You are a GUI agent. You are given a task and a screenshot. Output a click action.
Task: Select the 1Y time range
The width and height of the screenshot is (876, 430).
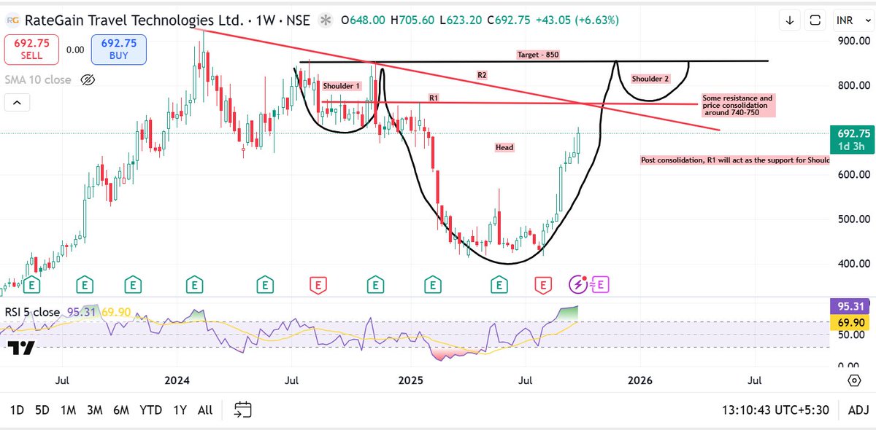[180, 410]
